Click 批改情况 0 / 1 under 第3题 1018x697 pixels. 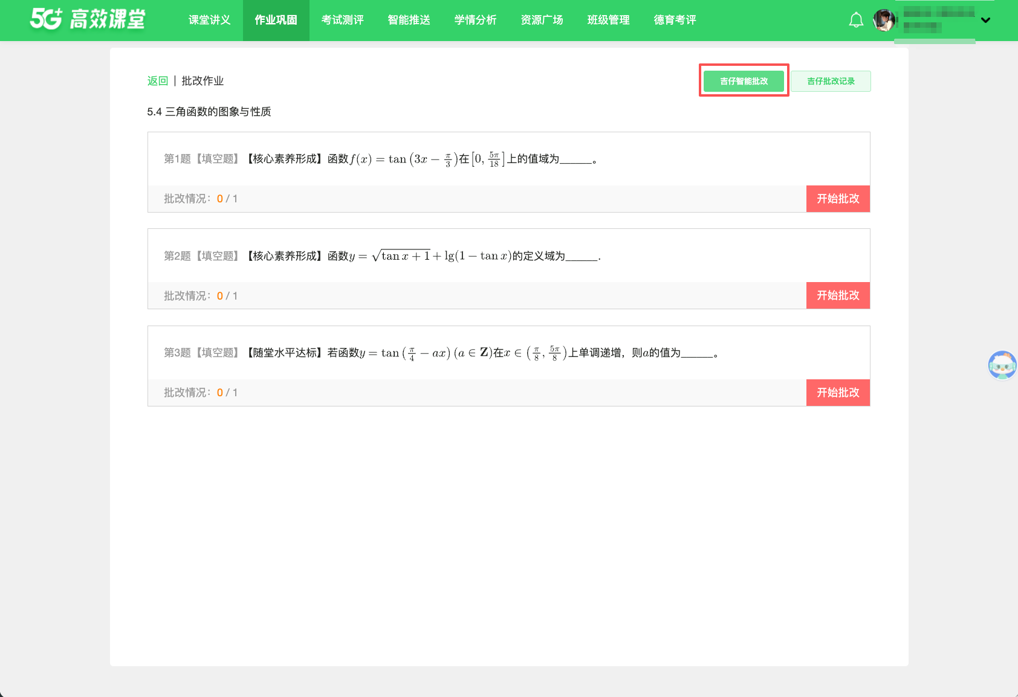(201, 393)
